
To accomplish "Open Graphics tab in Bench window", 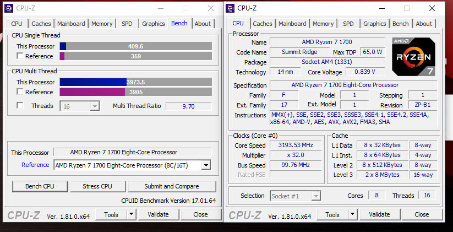I will point(154,24).
